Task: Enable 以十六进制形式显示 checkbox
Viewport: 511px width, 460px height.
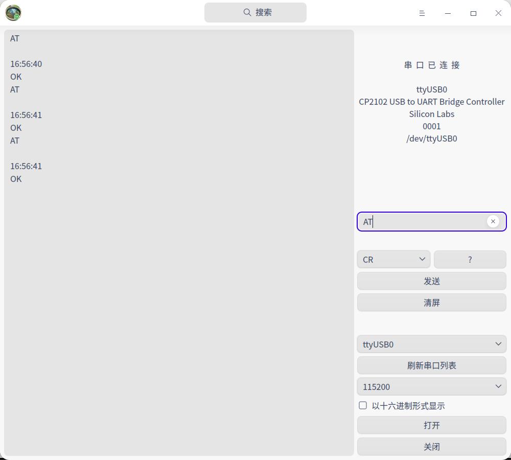Action: tap(363, 405)
